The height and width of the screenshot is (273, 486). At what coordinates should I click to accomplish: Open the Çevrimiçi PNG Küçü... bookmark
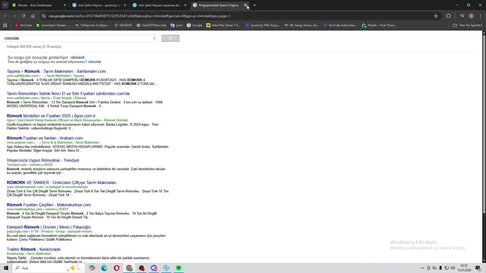click(262, 25)
